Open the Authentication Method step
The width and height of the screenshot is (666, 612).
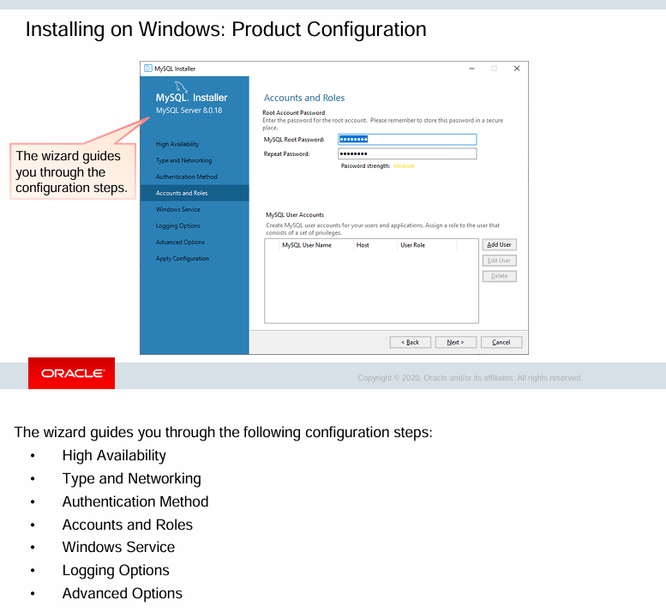point(186,177)
